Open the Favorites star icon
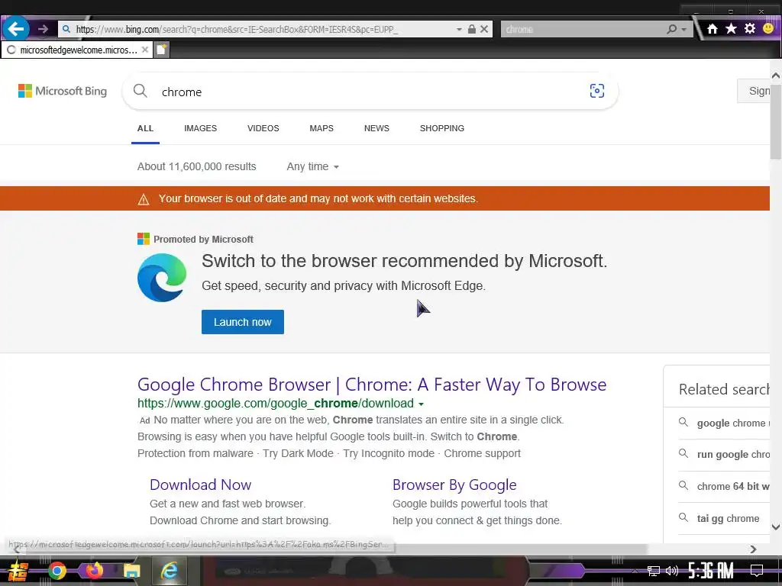The height and width of the screenshot is (586, 782). (731, 28)
